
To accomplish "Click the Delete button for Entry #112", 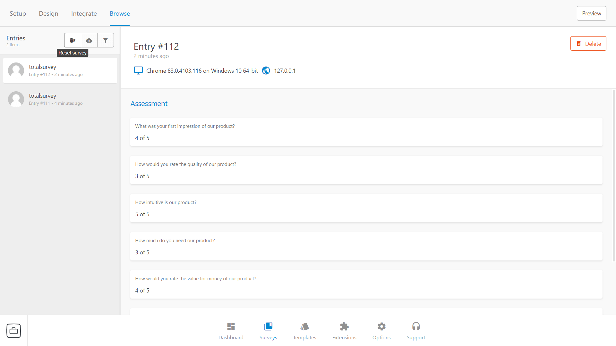I will pyautogui.click(x=588, y=44).
